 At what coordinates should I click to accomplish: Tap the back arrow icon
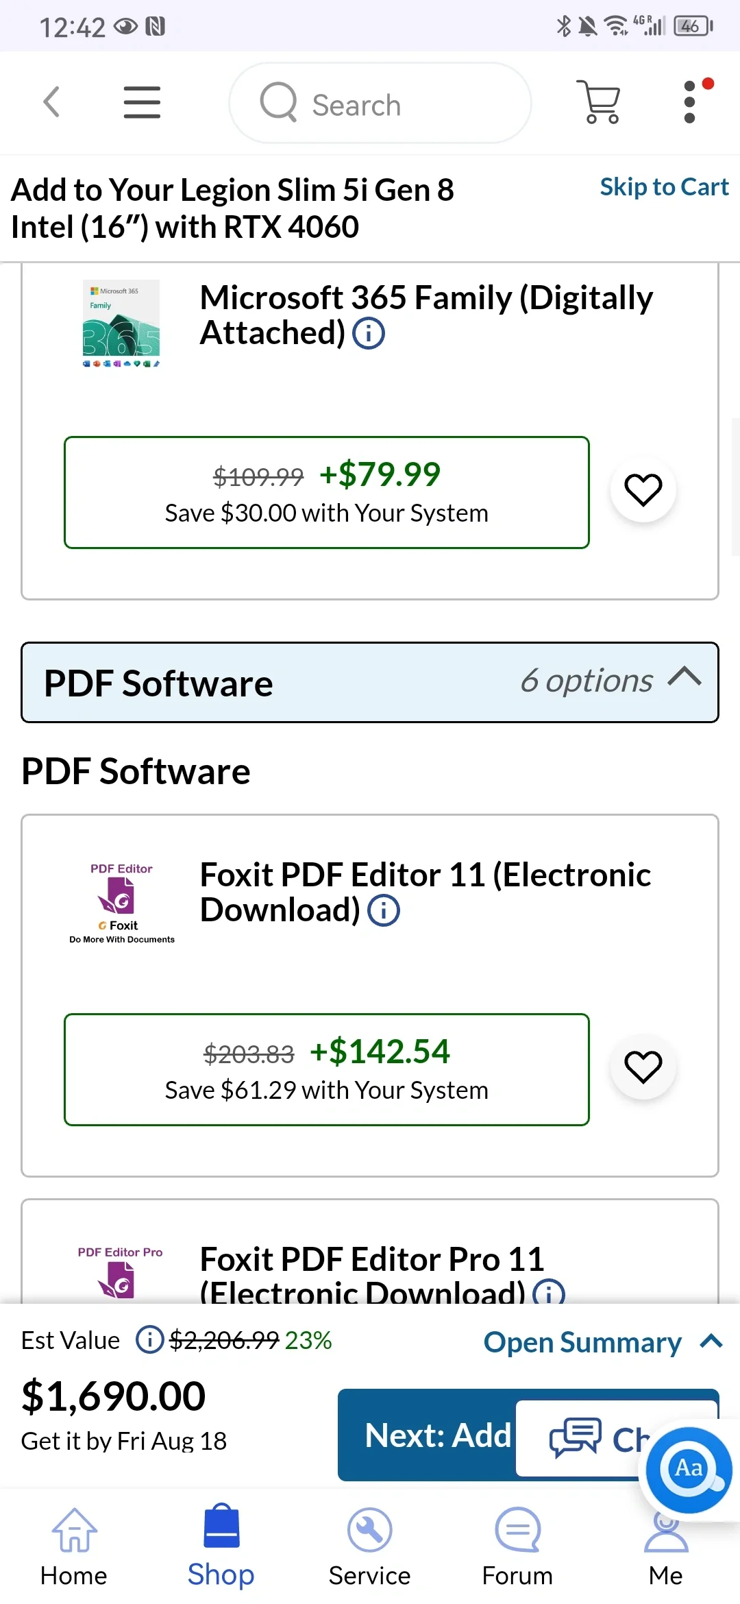(51, 103)
